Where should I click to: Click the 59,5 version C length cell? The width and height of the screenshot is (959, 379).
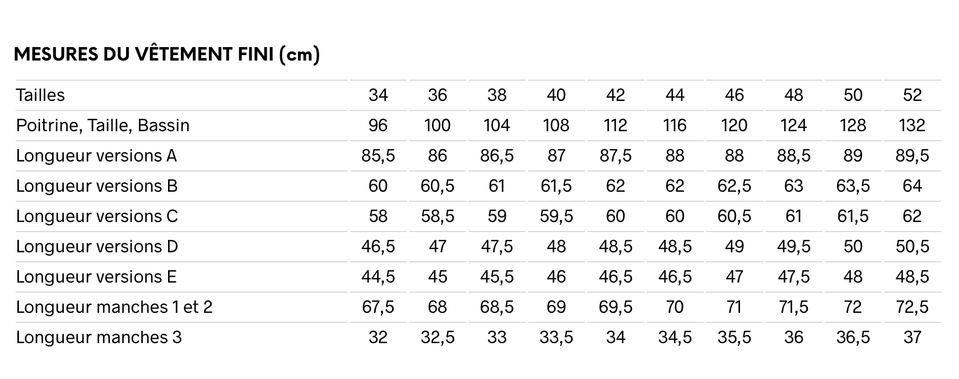pyautogui.click(x=556, y=216)
